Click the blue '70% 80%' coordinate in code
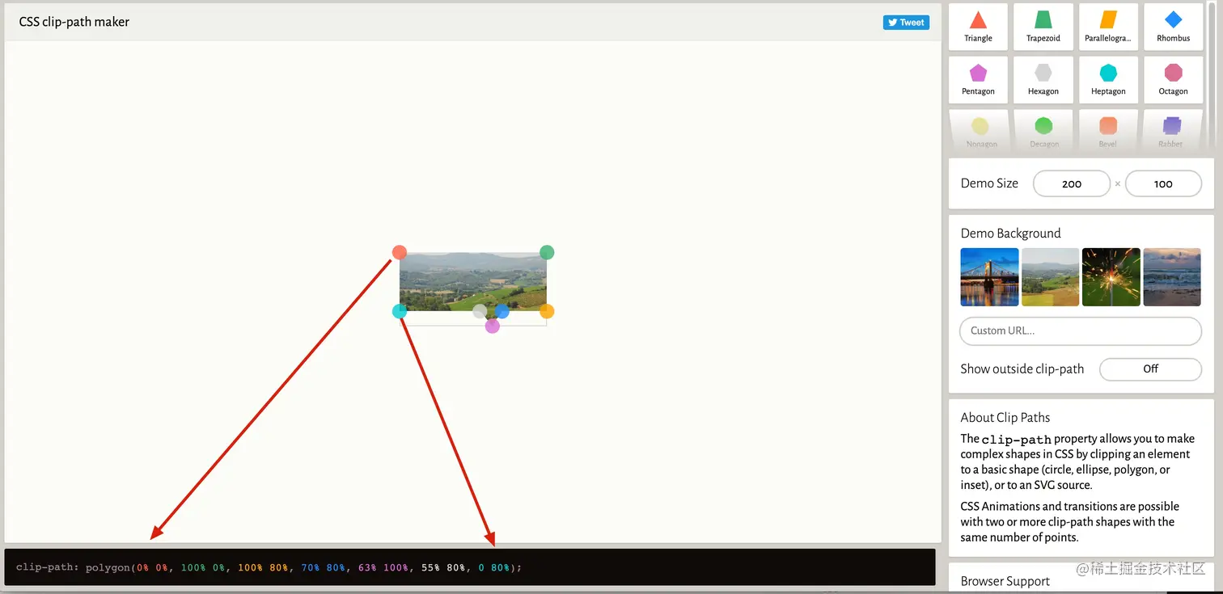Viewport: 1223px width, 594px height. coord(324,567)
